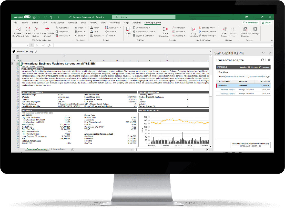Click the Refresh Chart icon
Viewport: 285px width, 208px height.
pyautogui.click(x=233, y=29)
